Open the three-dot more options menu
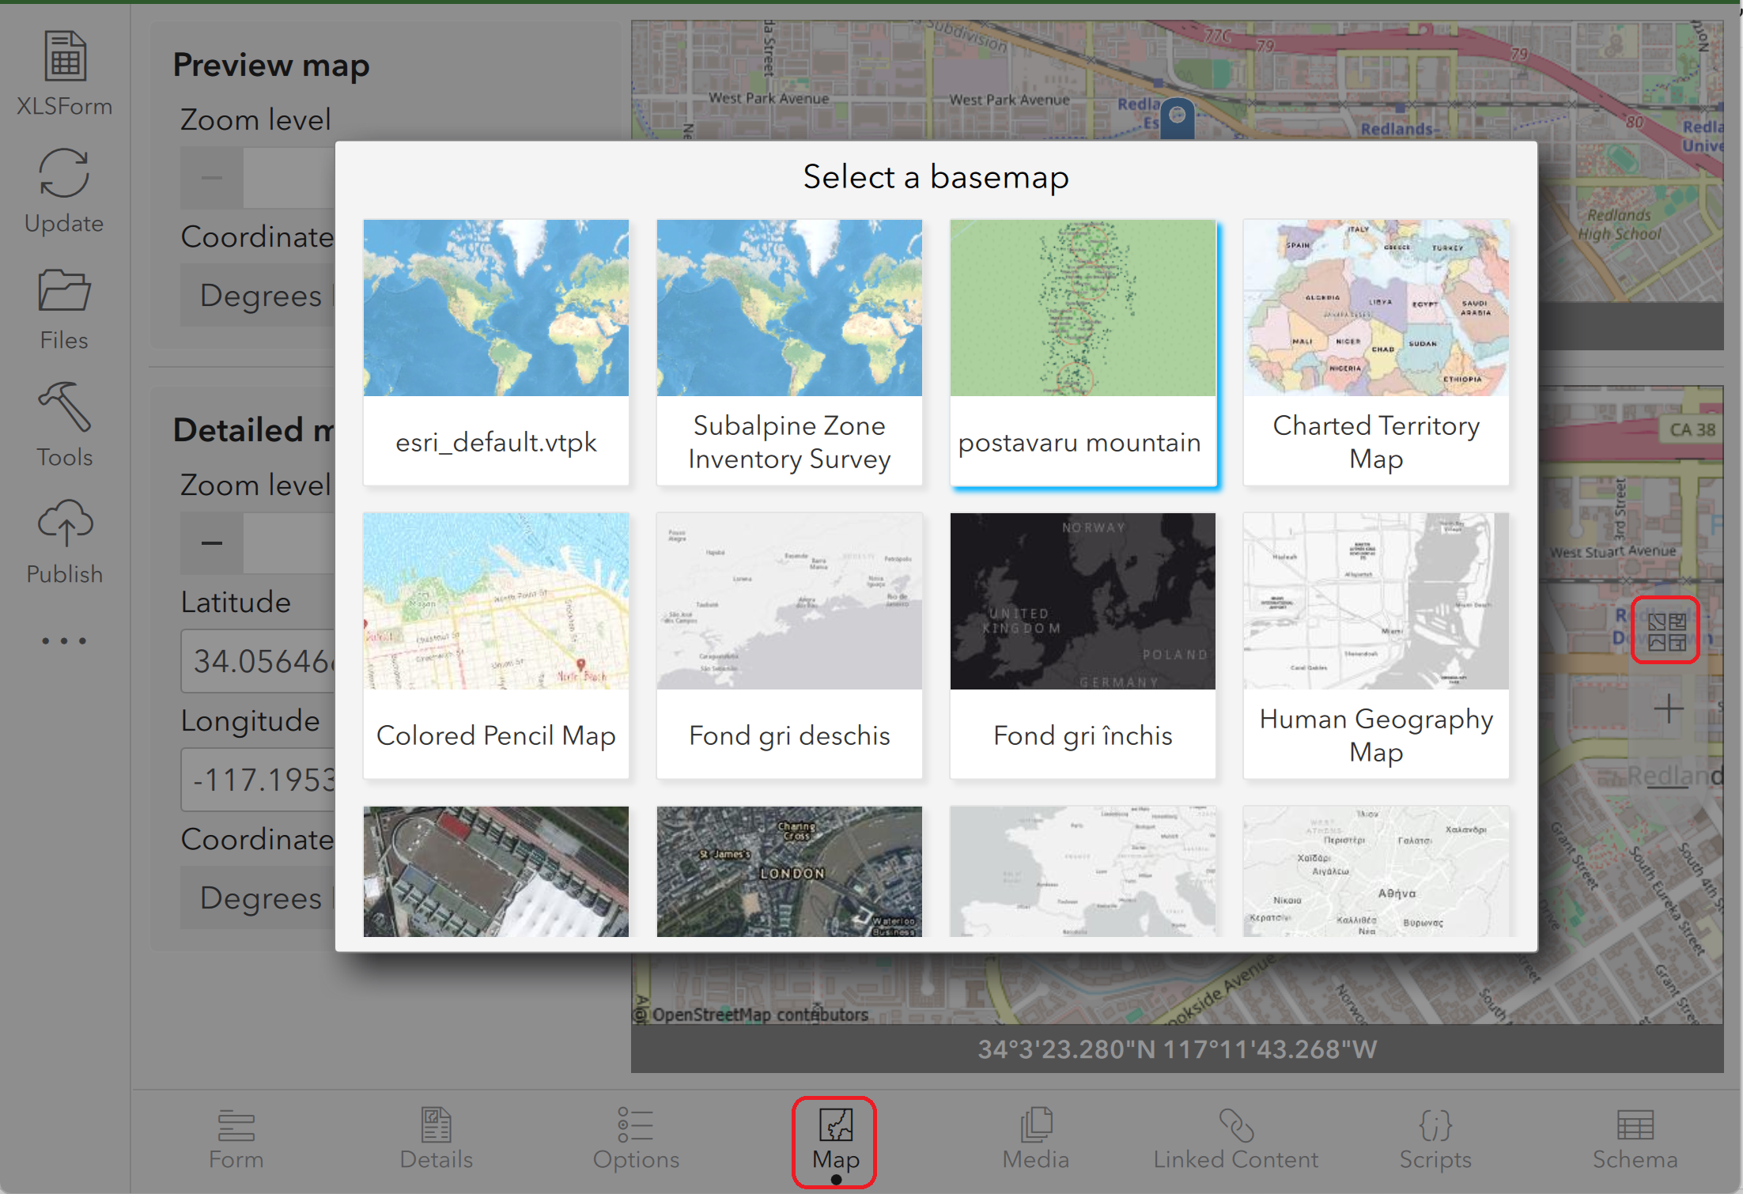Screen dimensions: 1743x1194 pyautogui.click(x=64, y=641)
